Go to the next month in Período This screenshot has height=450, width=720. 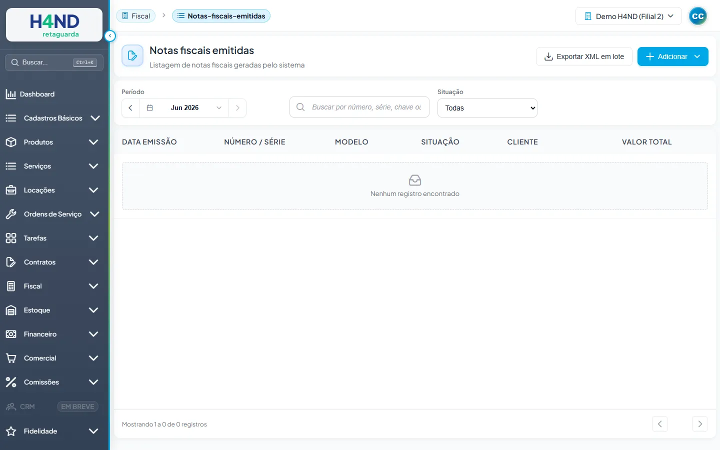(237, 107)
